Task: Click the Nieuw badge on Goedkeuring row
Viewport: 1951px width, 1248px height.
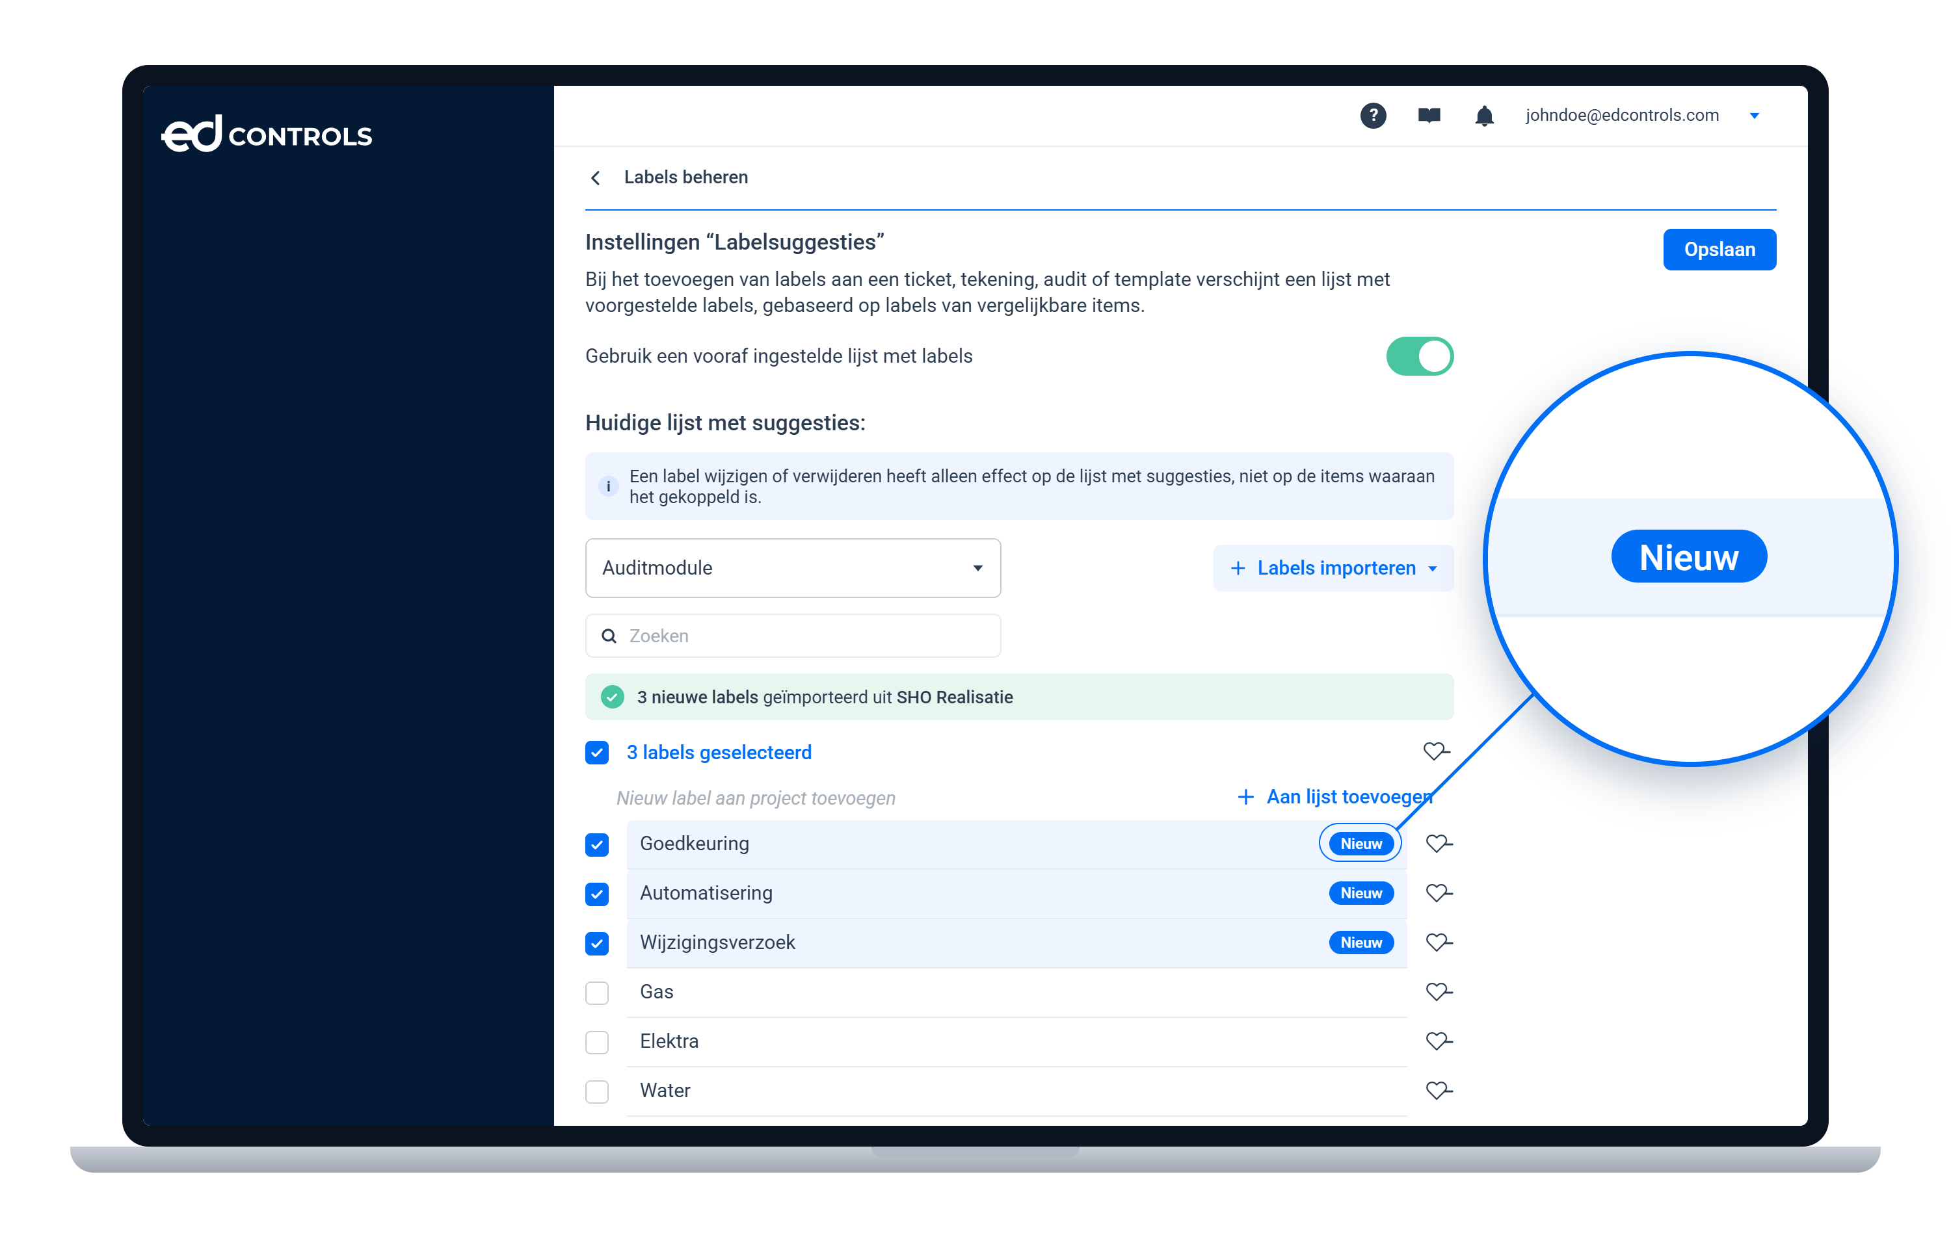Action: pyautogui.click(x=1361, y=844)
